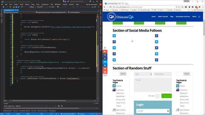Save the current file in Visual Studio toolbar
This screenshot has height=115, width=205.
pos(16,7)
